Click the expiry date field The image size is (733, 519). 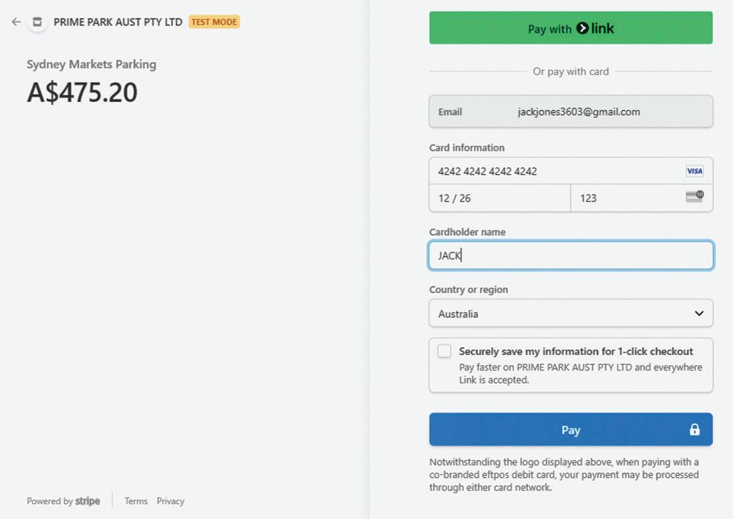pos(499,199)
